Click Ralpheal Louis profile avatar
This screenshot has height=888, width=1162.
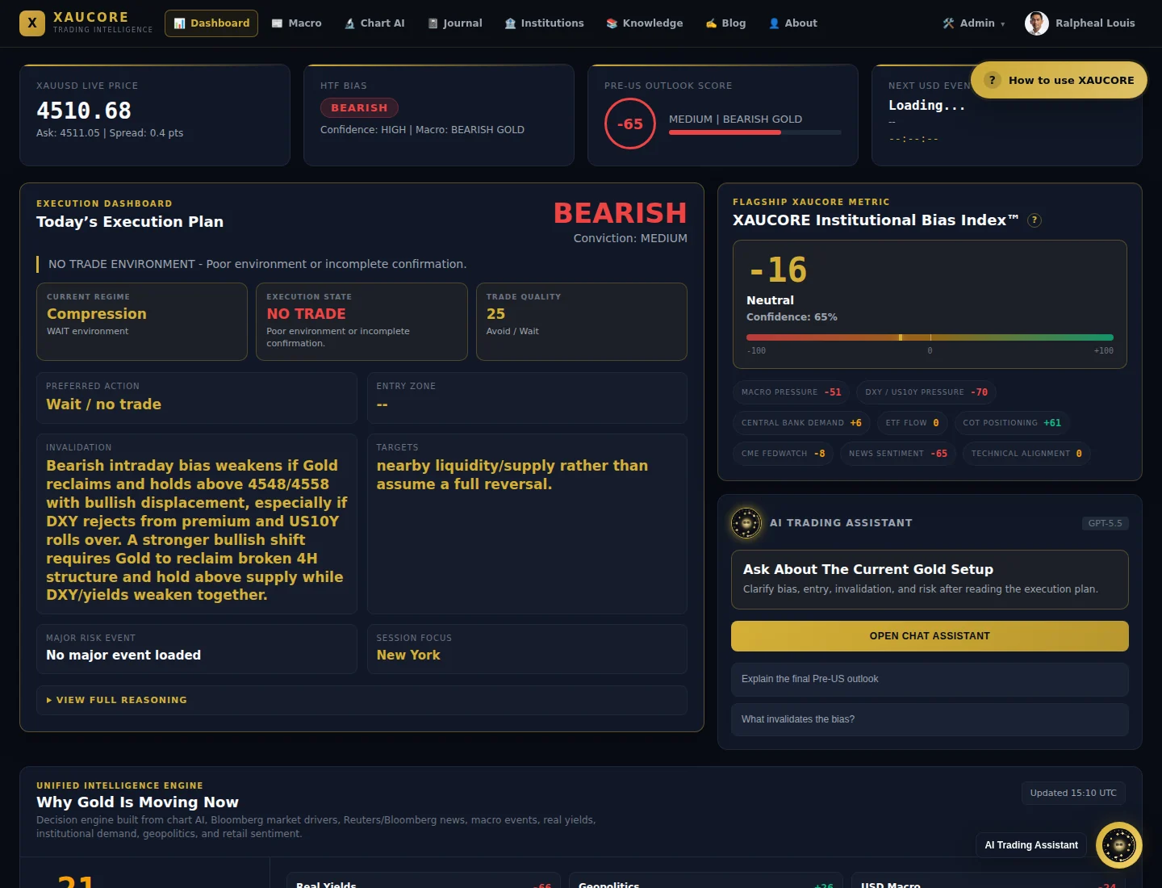1037,23
